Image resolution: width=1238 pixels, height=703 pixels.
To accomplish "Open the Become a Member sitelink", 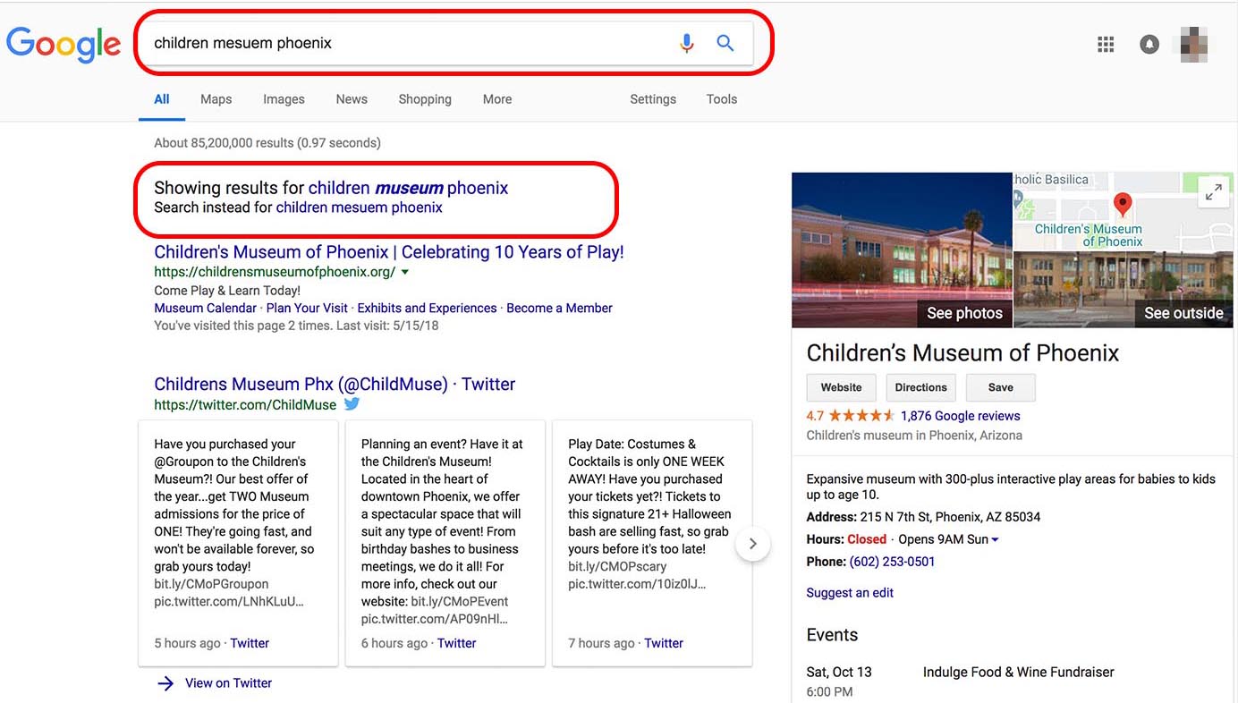I will [559, 308].
